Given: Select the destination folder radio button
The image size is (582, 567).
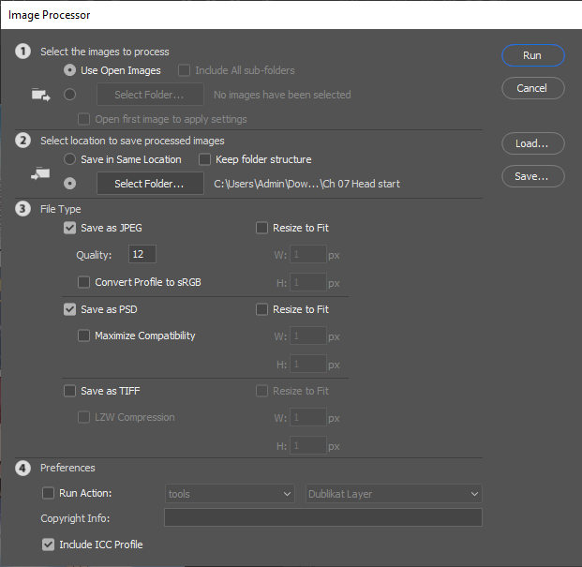Looking at the screenshot, I should pos(69,184).
